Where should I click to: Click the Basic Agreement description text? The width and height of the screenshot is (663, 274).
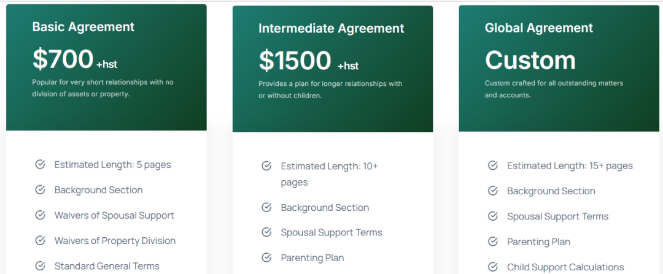[103, 88]
